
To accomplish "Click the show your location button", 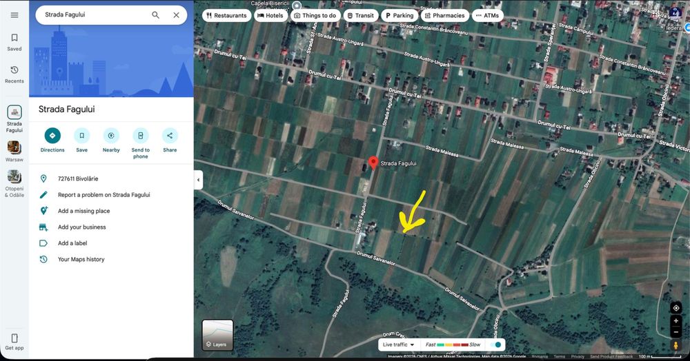I will tap(676, 308).
